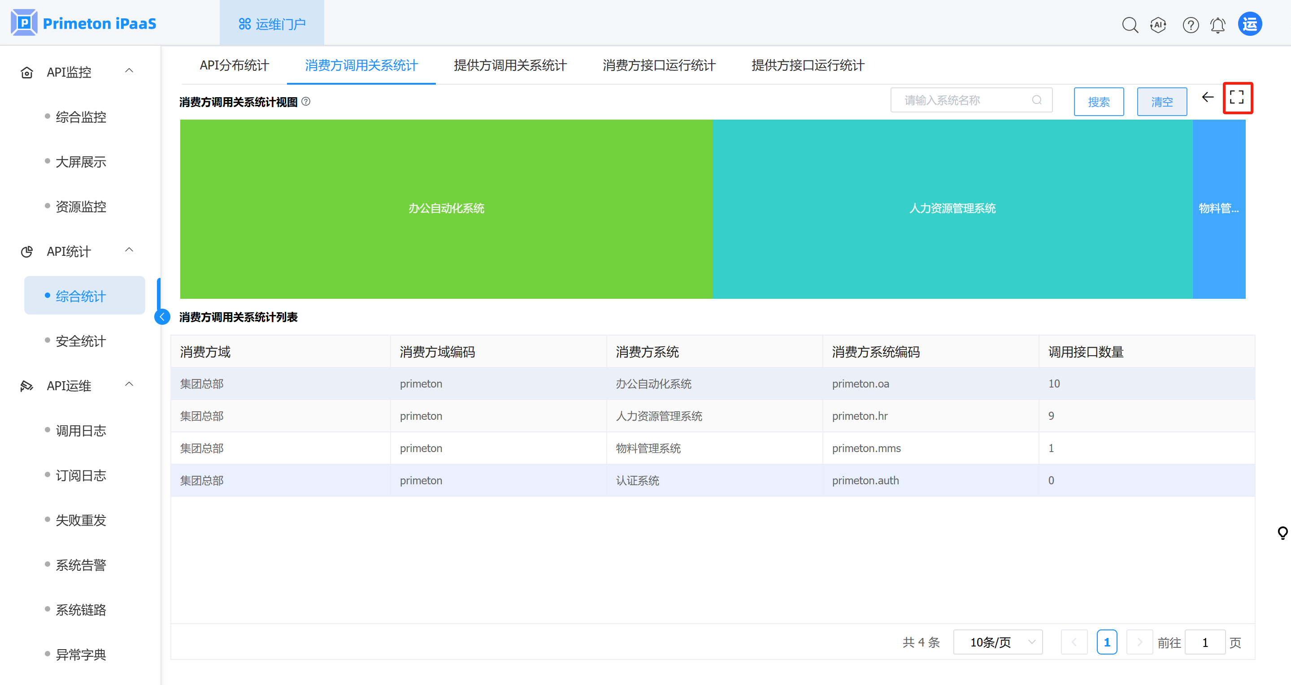1291x685 pixels.
Task: Open the 10条/页 page size dropdown
Action: point(997,642)
